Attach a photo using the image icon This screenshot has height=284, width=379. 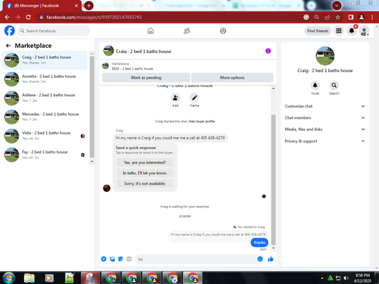click(112, 259)
